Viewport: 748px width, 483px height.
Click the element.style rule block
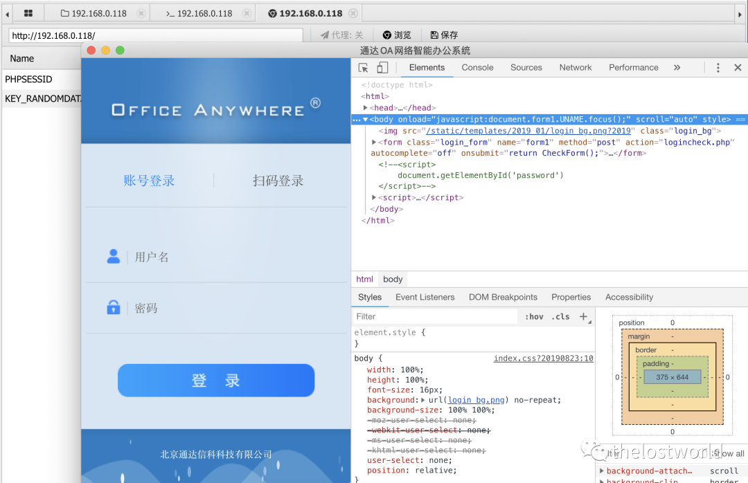pos(473,338)
